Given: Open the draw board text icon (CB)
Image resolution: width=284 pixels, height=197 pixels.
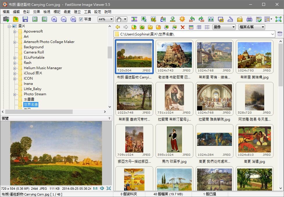Looking at the screenshot, I should tap(163, 19).
